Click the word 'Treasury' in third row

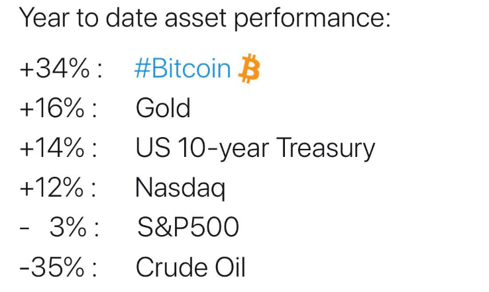(325, 148)
